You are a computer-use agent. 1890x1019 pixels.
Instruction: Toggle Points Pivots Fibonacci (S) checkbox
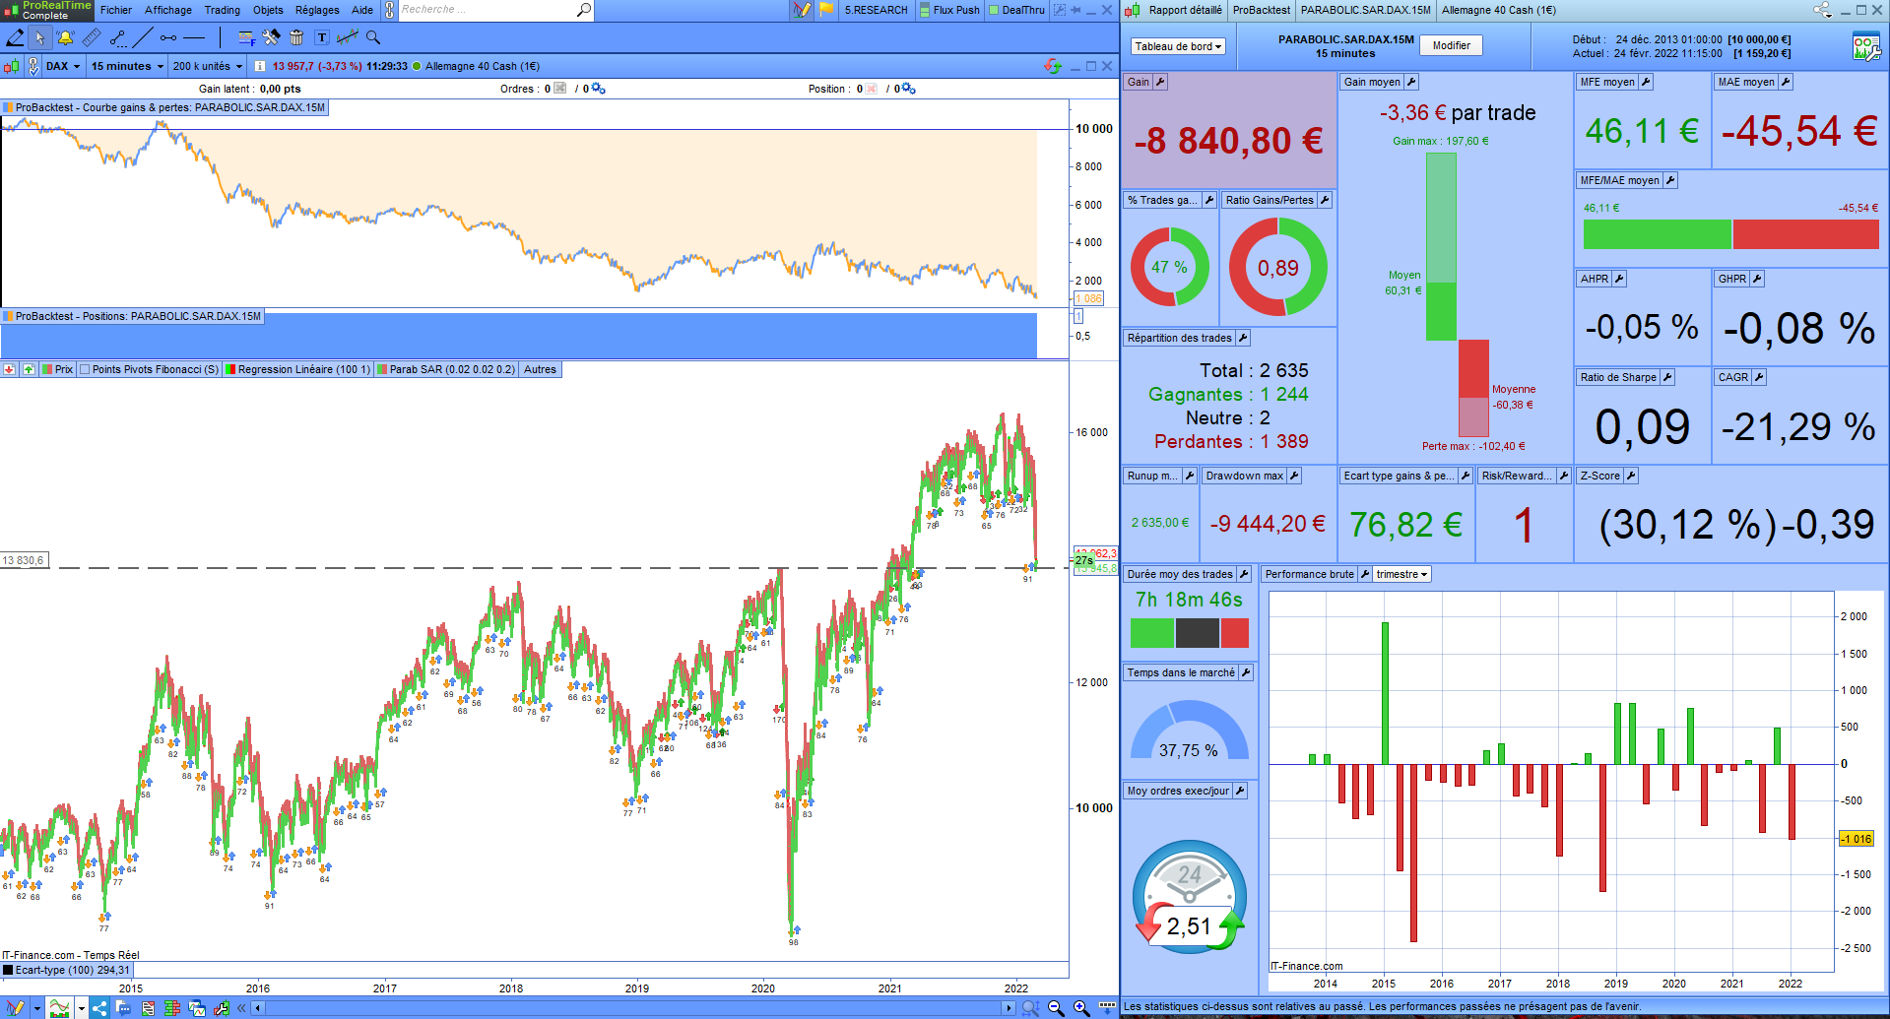coord(85,370)
